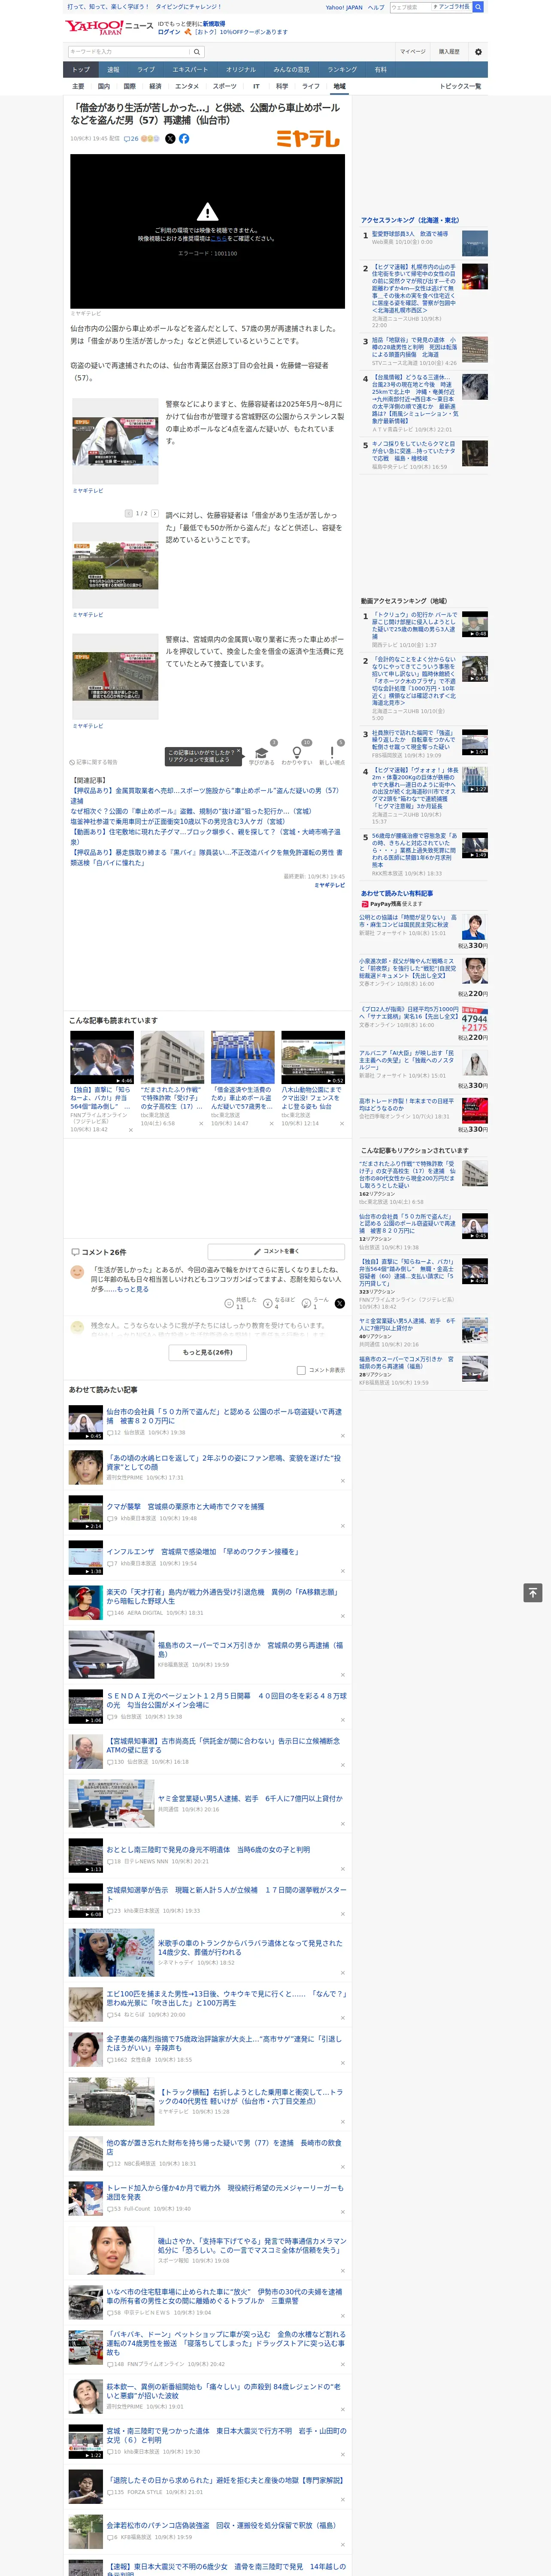Open recommended article クマが襲撃 宮城県の栗原市

pos(185,1506)
